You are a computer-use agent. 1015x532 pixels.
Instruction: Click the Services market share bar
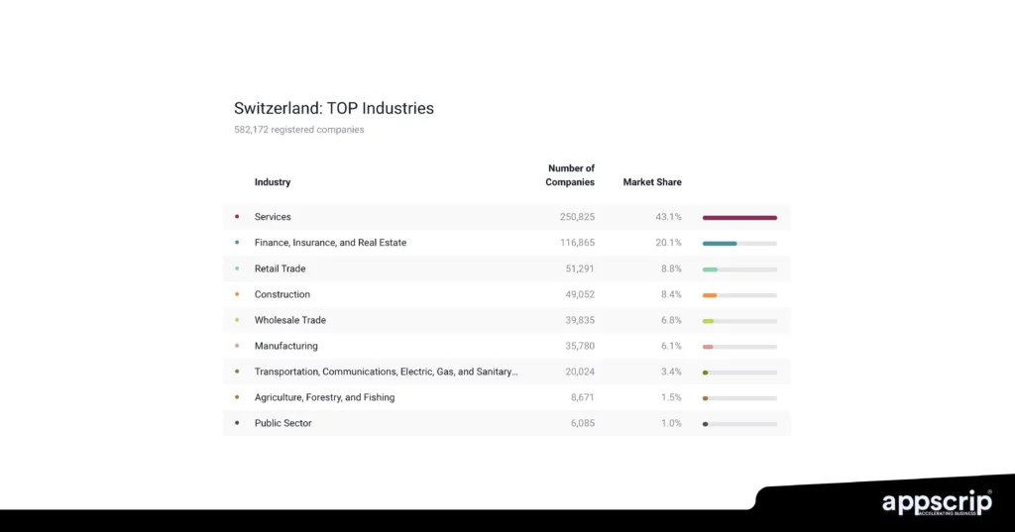[739, 217]
